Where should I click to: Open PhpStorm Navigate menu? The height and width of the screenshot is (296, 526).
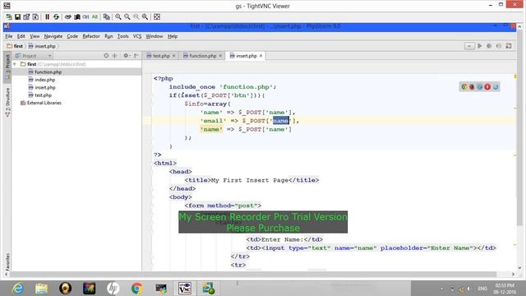(53, 36)
